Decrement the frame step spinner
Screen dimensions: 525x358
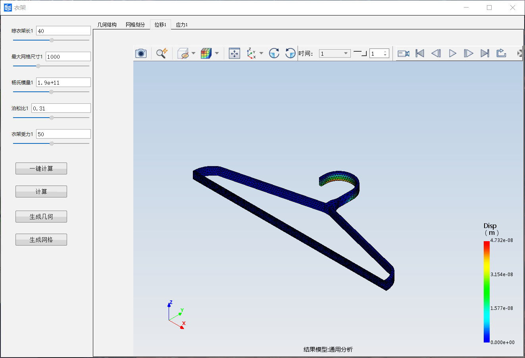click(385, 55)
